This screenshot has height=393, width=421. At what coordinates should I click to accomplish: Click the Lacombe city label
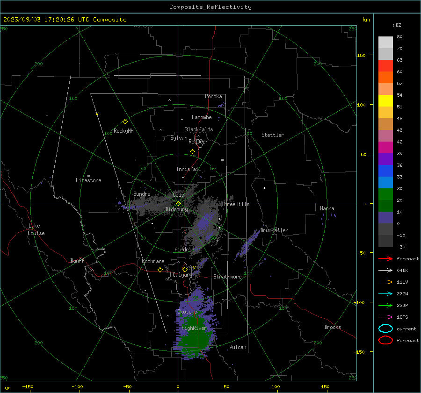(202, 117)
